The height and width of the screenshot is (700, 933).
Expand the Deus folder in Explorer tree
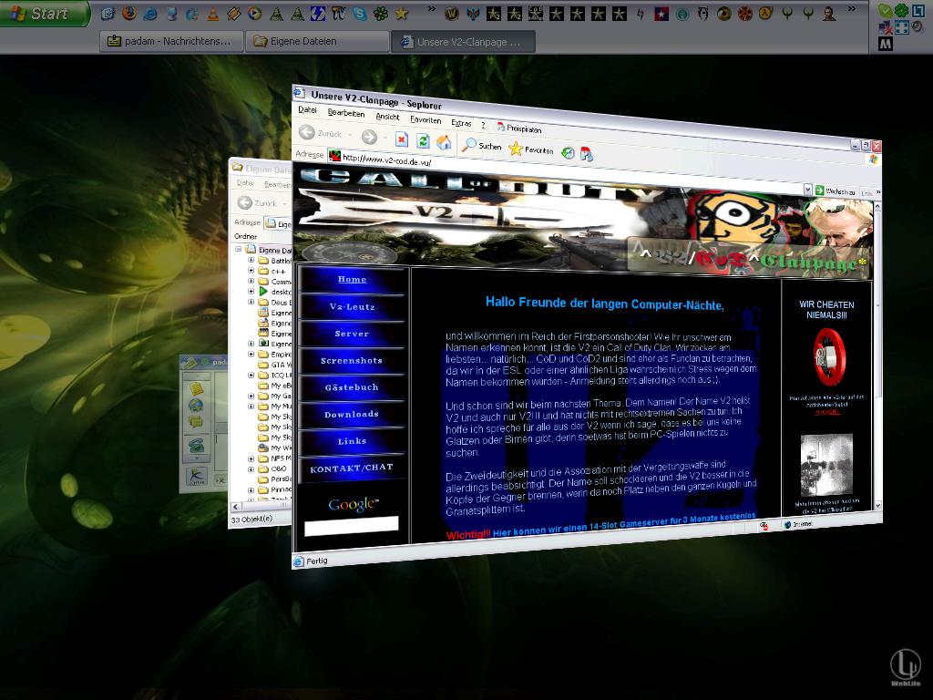tap(251, 302)
